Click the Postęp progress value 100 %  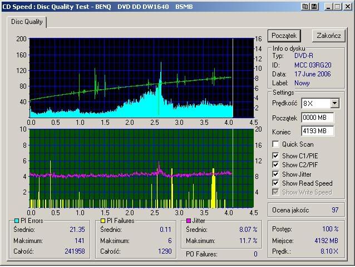point(330,229)
